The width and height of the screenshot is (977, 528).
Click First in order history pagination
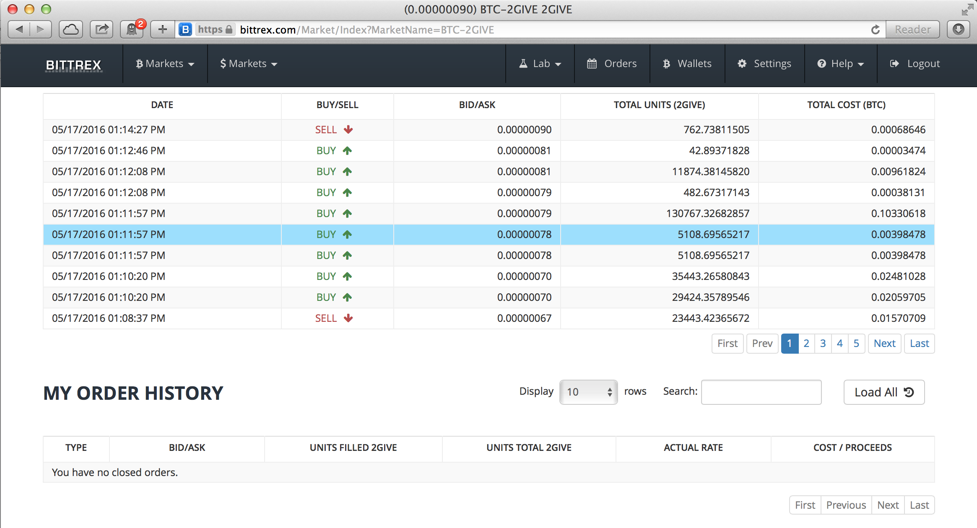(x=805, y=505)
